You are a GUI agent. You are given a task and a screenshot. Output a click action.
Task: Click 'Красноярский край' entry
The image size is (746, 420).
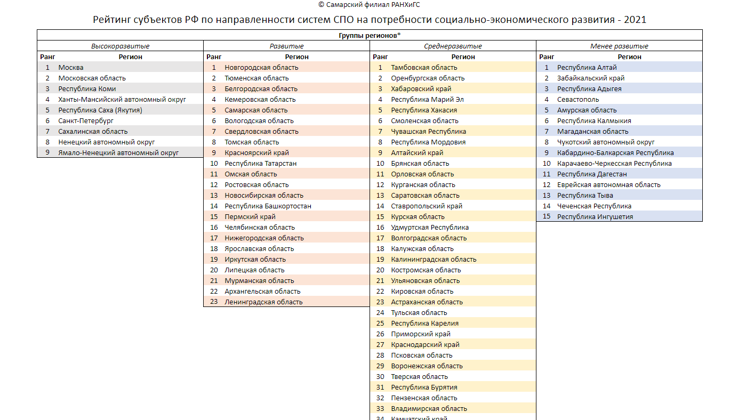256,153
